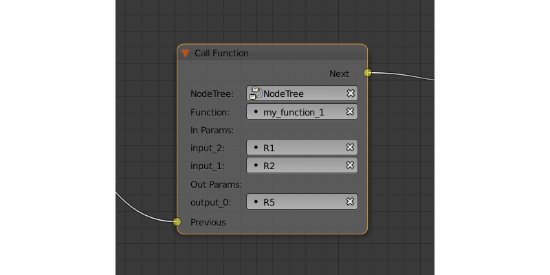Remove R1 from input_2 parameter
550x275 pixels.
click(350, 147)
